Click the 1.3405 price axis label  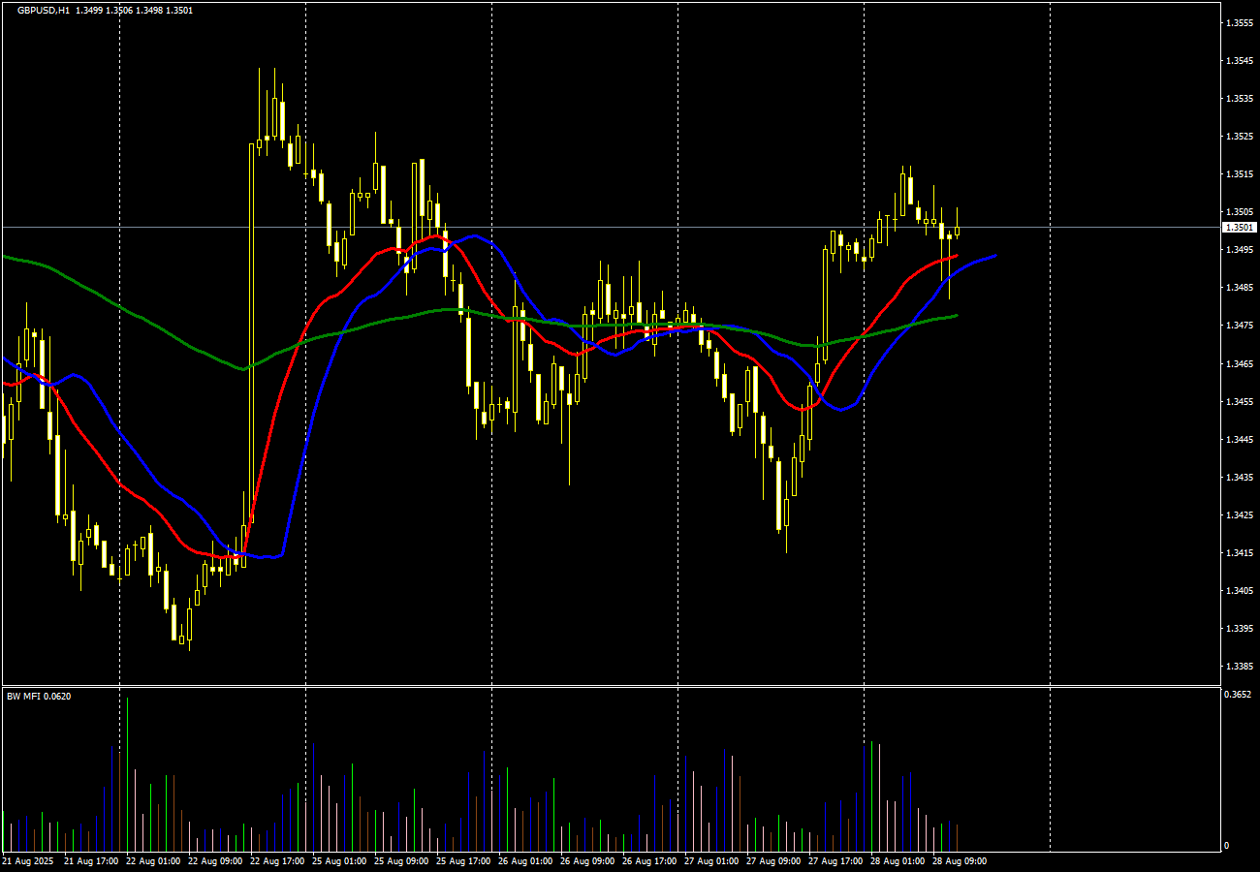coord(1240,590)
